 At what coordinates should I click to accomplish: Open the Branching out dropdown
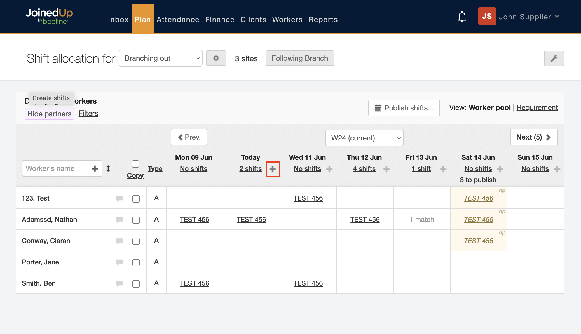161,58
